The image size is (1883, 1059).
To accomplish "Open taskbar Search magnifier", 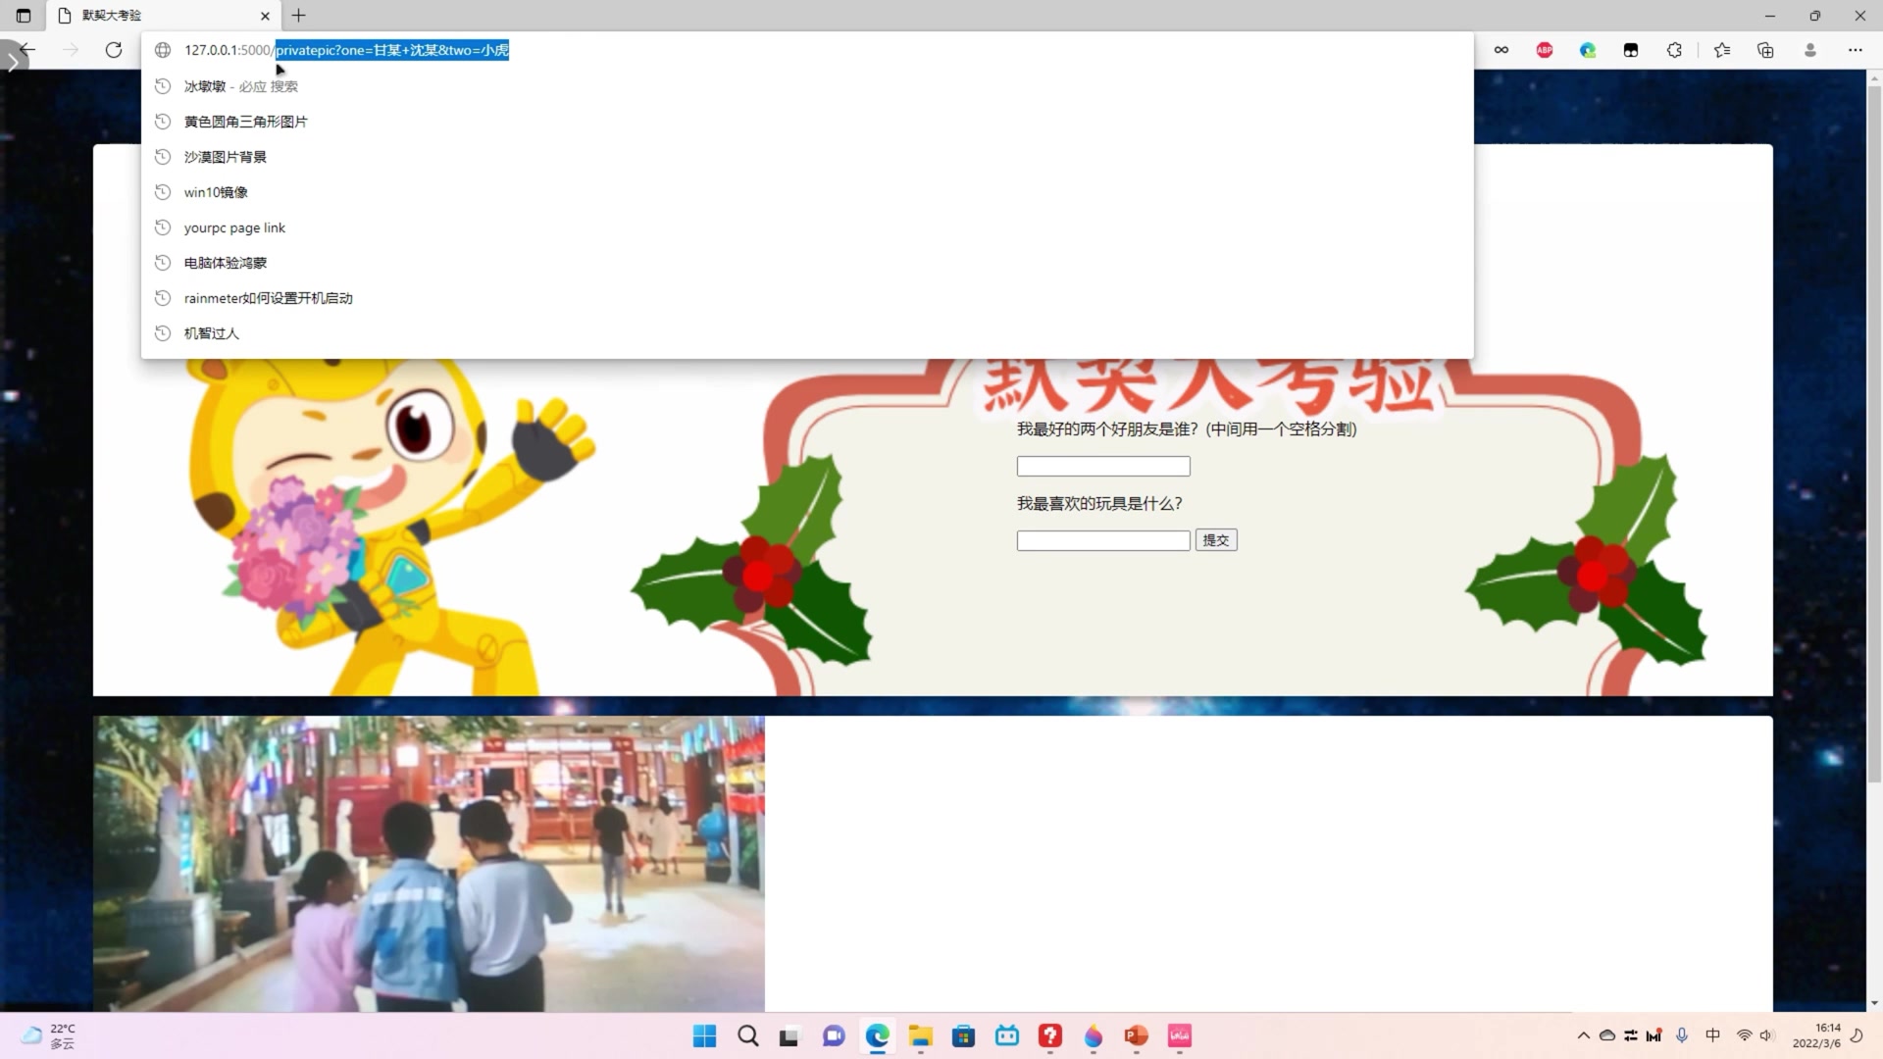I will pos(748,1036).
